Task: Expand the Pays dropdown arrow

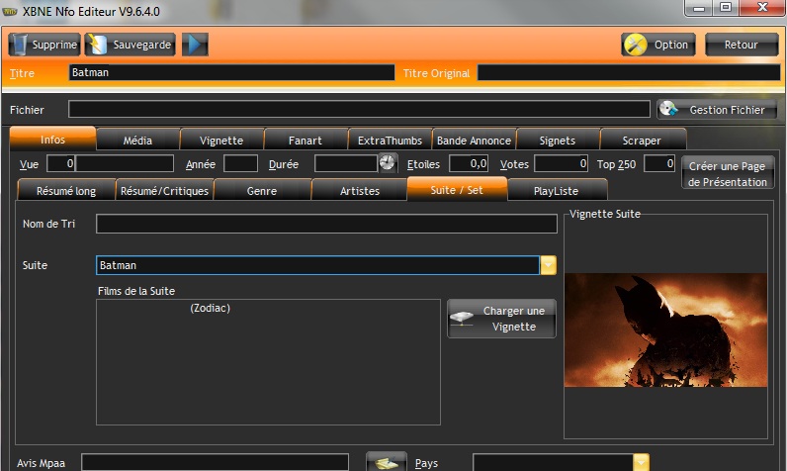Action: click(641, 462)
